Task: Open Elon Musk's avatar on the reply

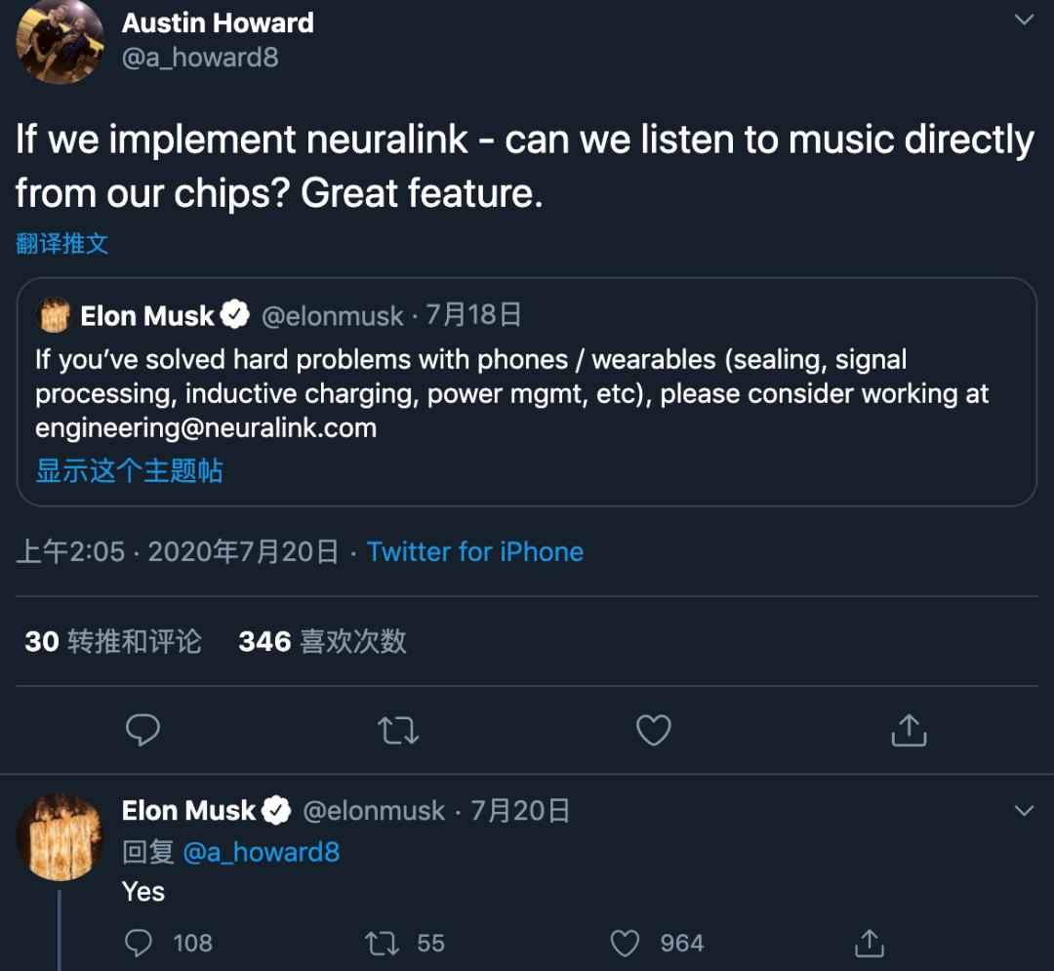Action: (61, 836)
